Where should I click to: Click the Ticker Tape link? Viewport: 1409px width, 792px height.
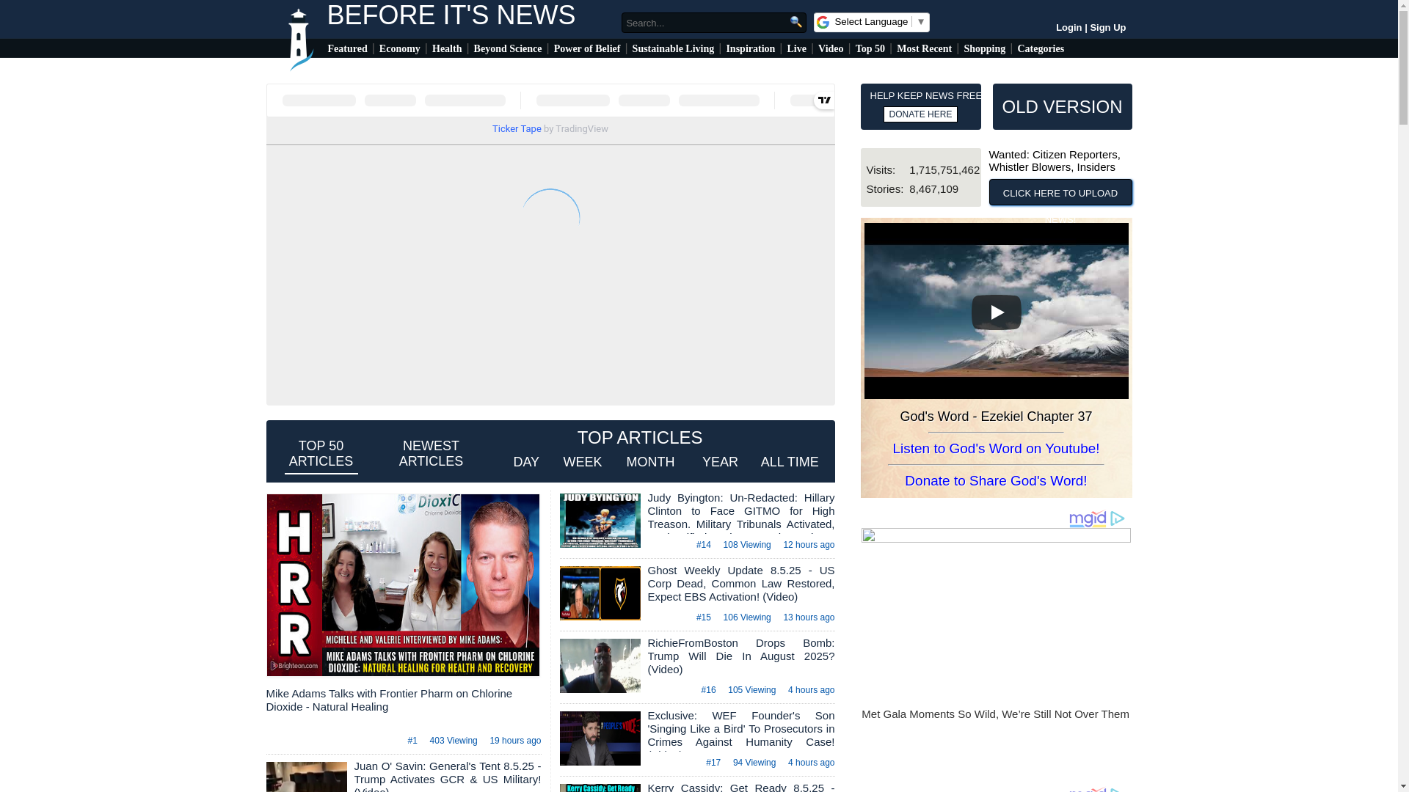coord(517,129)
